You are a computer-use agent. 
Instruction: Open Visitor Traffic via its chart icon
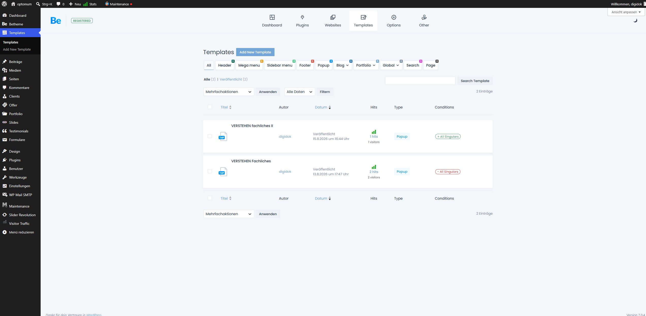pos(5,222)
